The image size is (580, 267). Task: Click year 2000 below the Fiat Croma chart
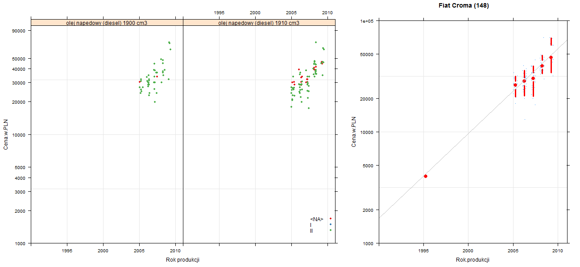coord(468,251)
